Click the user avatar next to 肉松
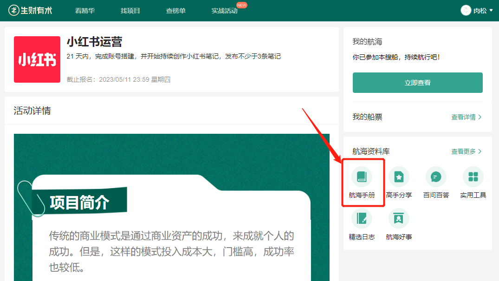Image resolution: width=499 pixels, height=281 pixels. 466,11
